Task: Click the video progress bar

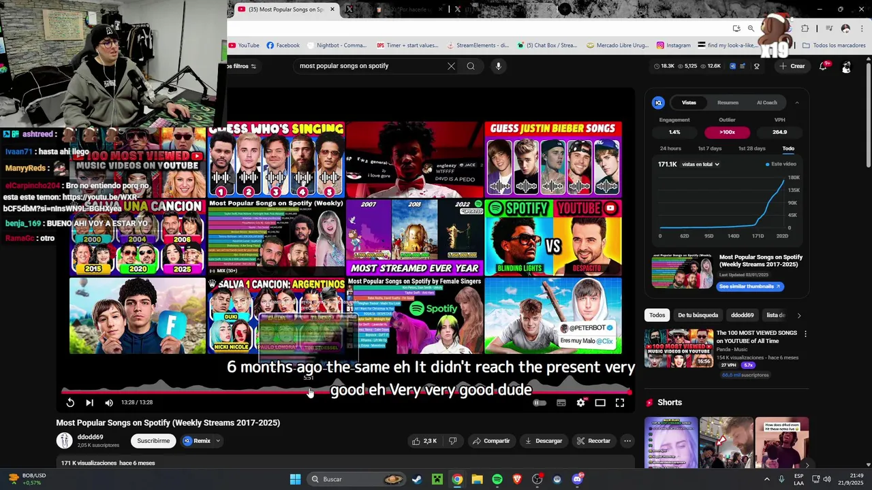Action: [x=346, y=392]
